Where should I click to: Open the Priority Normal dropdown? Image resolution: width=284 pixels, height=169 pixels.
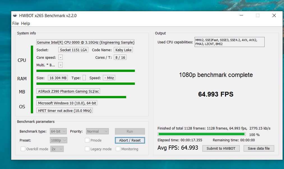(x=97, y=132)
